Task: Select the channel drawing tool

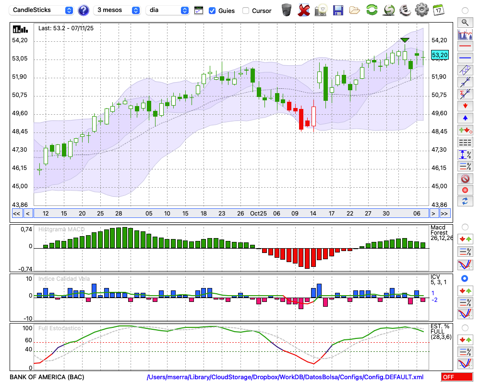Action: (x=465, y=70)
